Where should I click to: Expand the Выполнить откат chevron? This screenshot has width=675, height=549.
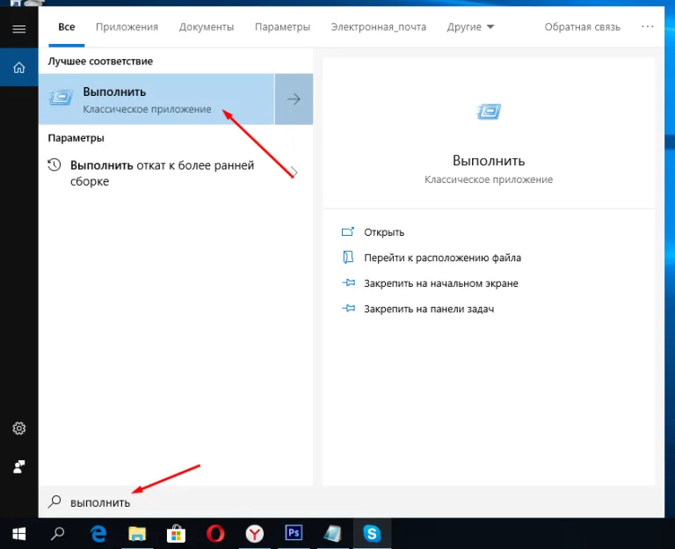pos(294,172)
